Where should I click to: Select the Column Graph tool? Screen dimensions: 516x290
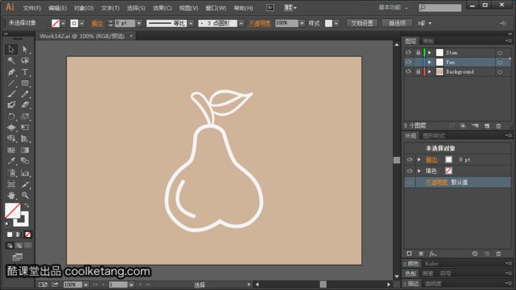25,173
